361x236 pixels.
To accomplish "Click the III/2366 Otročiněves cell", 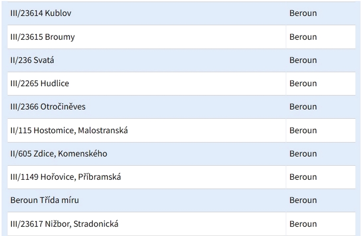I will pyautogui.click(x=48, y=107).
